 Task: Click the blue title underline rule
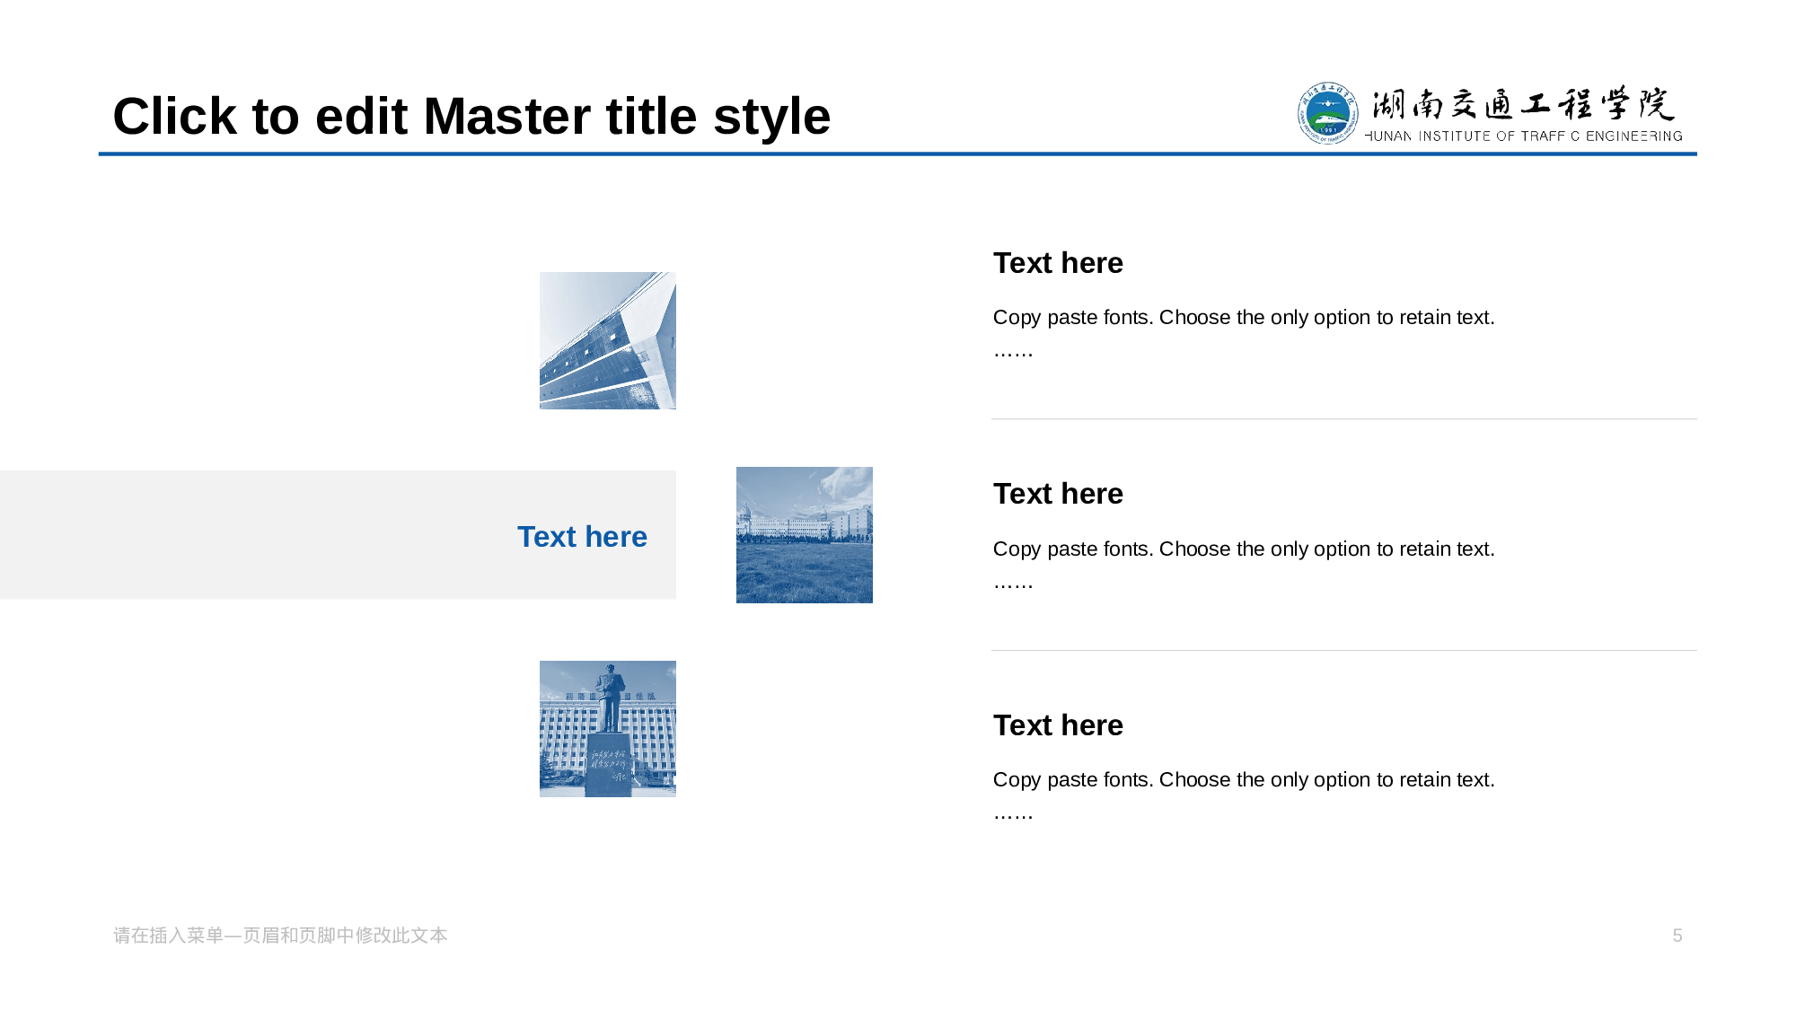coord(898,154)
